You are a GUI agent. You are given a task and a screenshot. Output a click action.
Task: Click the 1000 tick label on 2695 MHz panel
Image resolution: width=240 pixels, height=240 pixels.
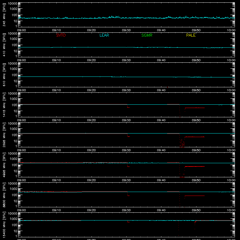(x=13, y=129)
